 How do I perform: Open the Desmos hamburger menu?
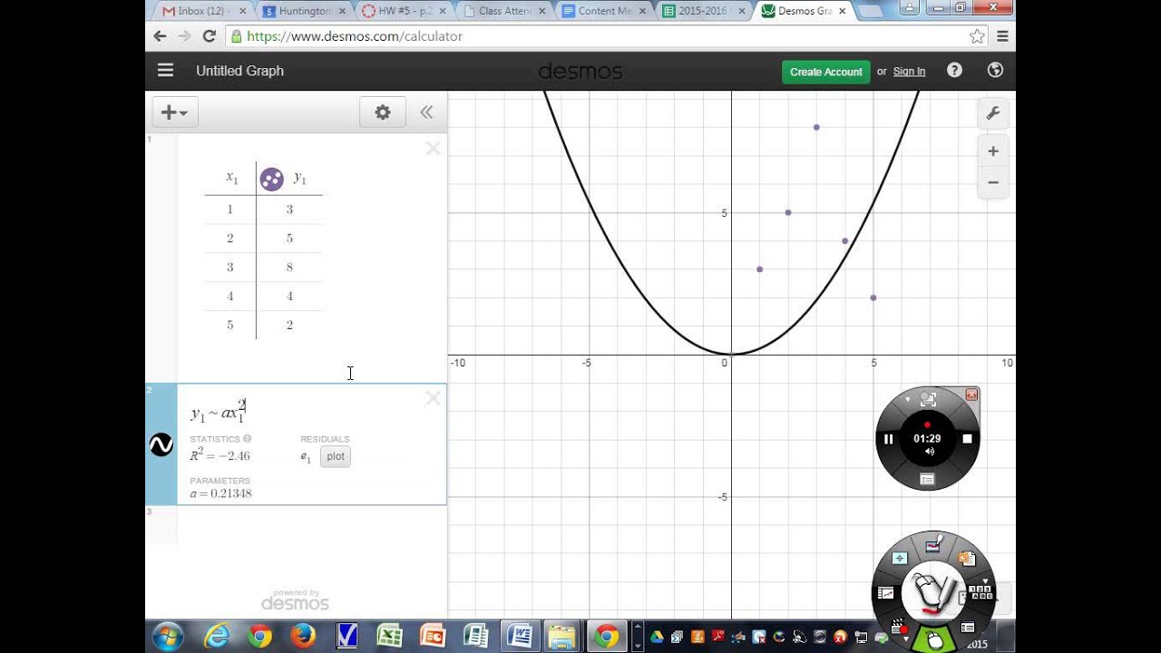click(165, 71)
